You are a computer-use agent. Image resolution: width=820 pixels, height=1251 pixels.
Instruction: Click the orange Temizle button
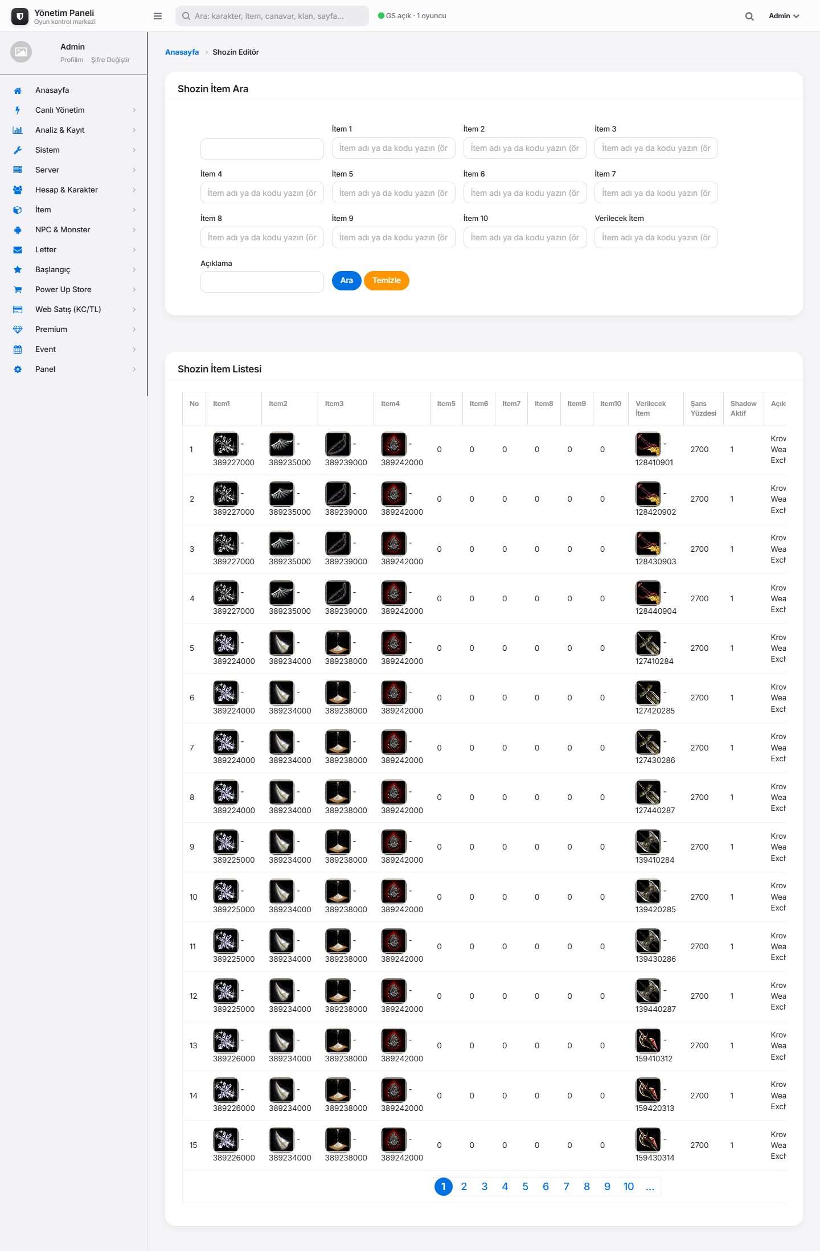pos(387,281)
